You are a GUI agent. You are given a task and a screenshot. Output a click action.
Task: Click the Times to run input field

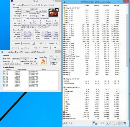pos(14,61)
